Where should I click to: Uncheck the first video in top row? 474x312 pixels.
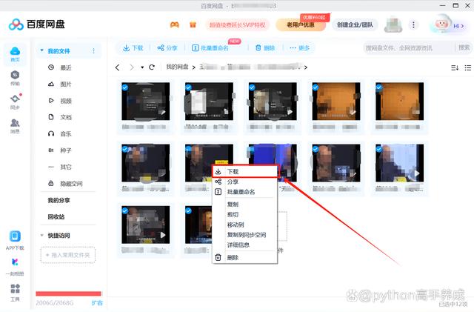pos(125,87)
